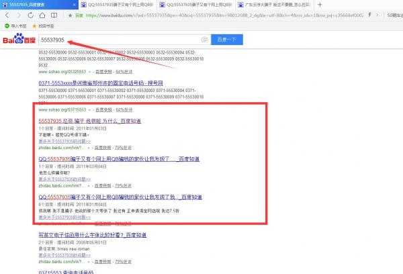The width and height of the screenshot is (403, 274).
Task: Open result ending 让我发现了..._百度知道 from 2011年03月04日
Action: tap(119, 159)
